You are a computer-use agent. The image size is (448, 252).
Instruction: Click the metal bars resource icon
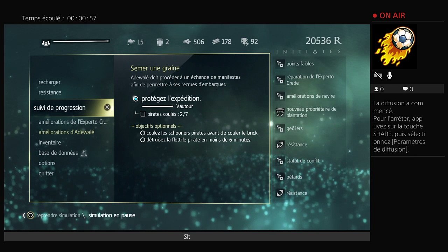(x=216, y=42)
